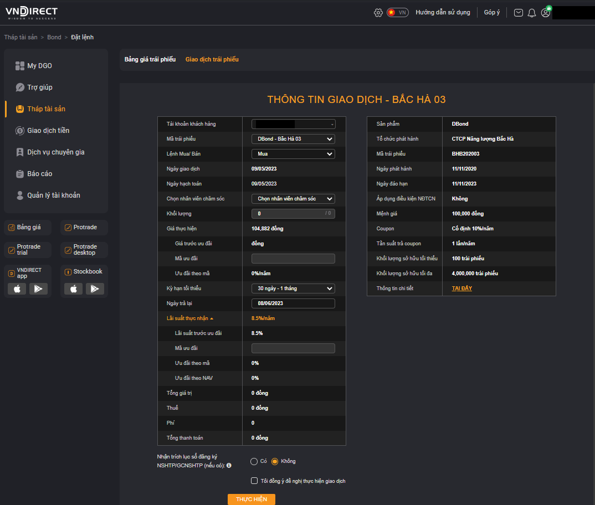Open the Tài khoản khách hàng dropdown
Image resolution: width=595 pixels, height=505 pixels.
pyautogui.click(x=293, y=124)
